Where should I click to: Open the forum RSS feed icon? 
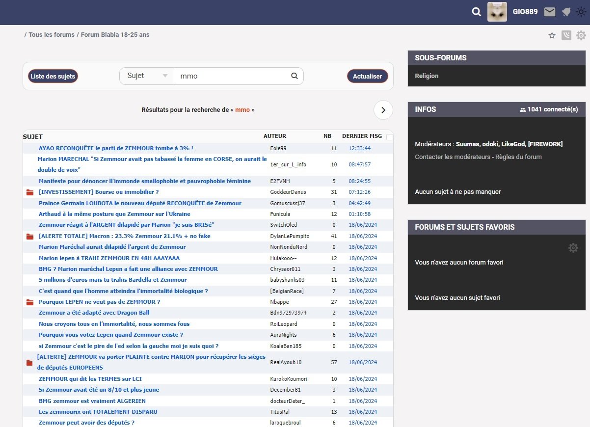pos(566,35)
